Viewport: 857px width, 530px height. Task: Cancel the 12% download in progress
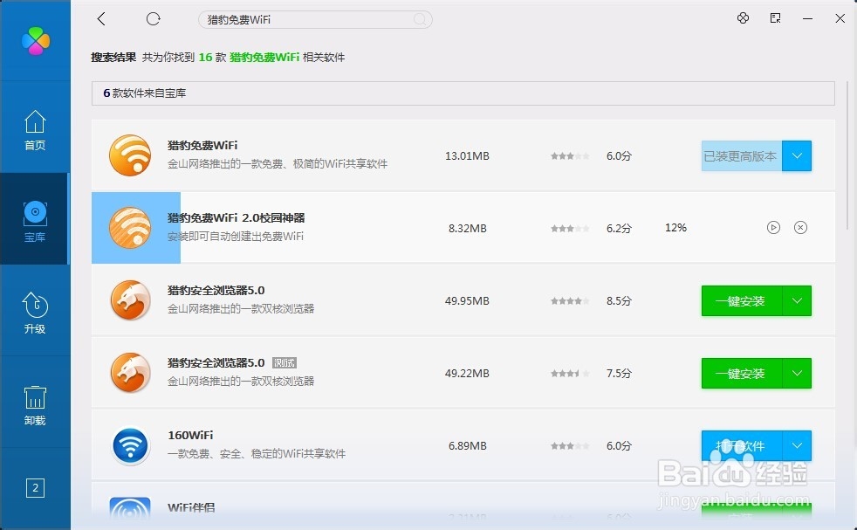coord(800,227)
